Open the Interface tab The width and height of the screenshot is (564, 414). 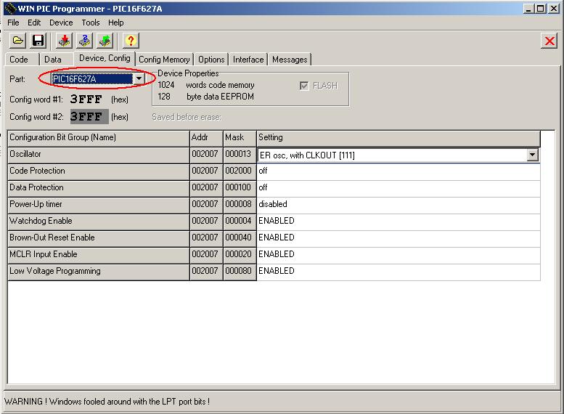pos(248,60)
